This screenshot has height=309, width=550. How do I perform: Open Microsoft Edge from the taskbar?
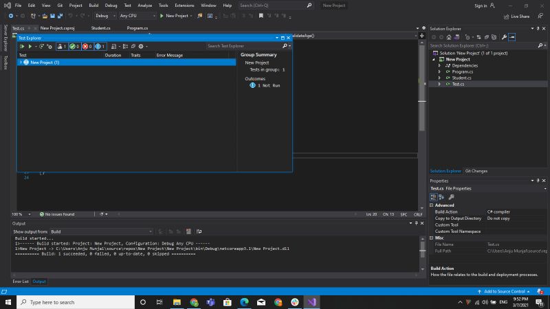coord(245,302)
